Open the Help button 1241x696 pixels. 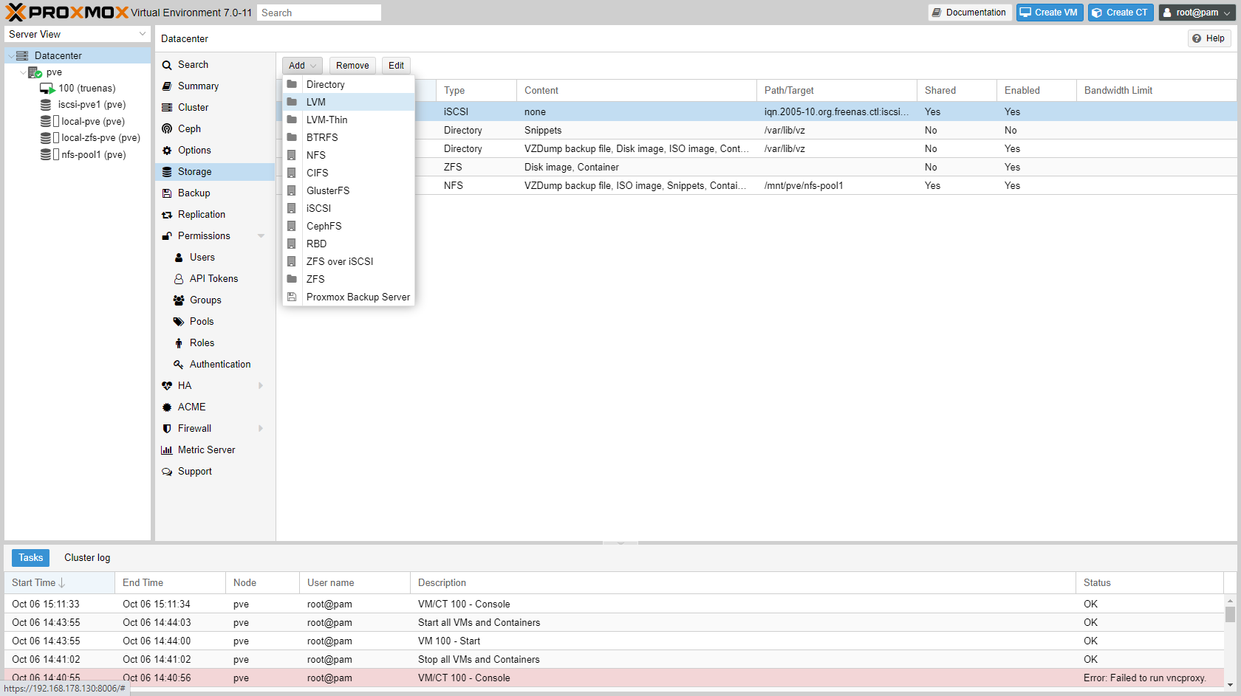(1208, 38)
